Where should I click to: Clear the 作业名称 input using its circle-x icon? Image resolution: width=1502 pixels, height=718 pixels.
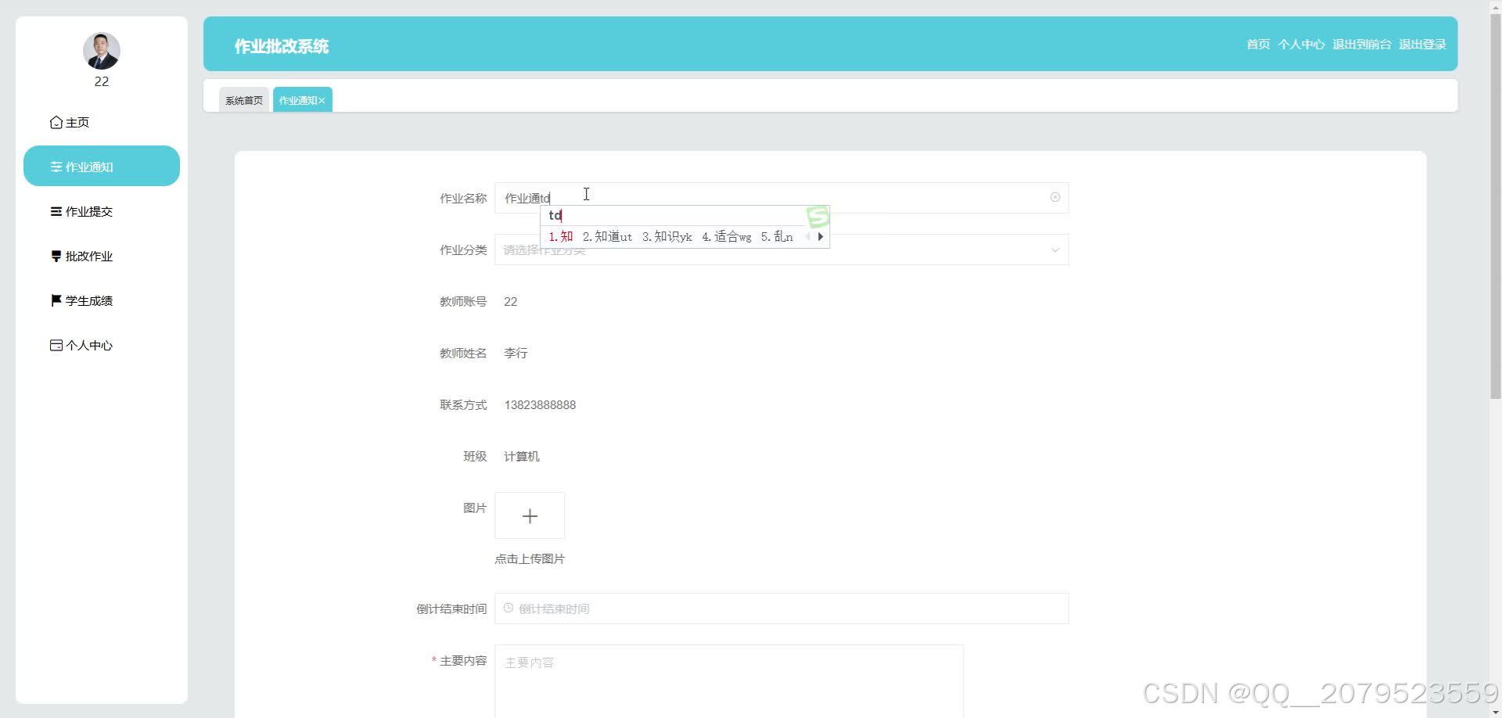point(1055,197)
